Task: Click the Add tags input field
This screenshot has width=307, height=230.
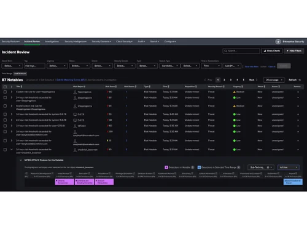Action: pyautogui.click(x=34, y=66)
